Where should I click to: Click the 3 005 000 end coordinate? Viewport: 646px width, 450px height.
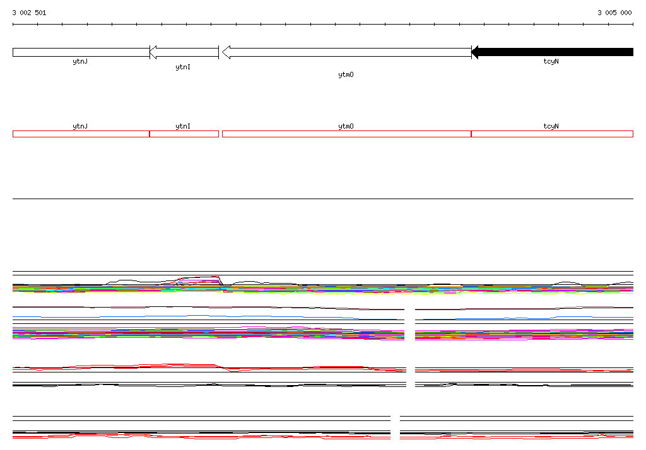click(x=614, y=13)
